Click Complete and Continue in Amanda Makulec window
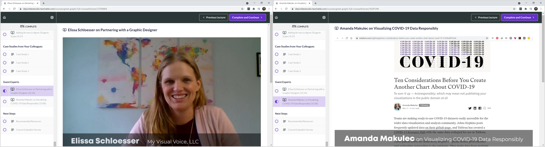The height and width of the screenshot is (147, 545). [519, 17]
